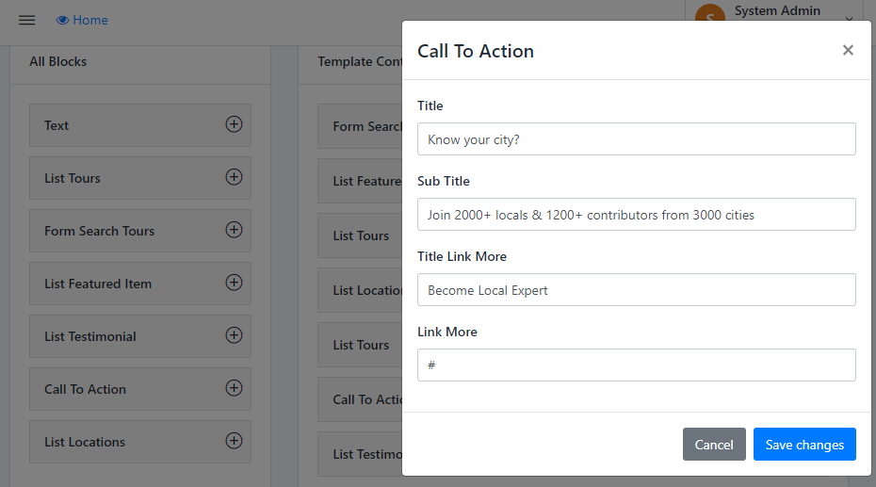Add List Featured Item block via plus

pyautogui.click(x=234, y=283)
